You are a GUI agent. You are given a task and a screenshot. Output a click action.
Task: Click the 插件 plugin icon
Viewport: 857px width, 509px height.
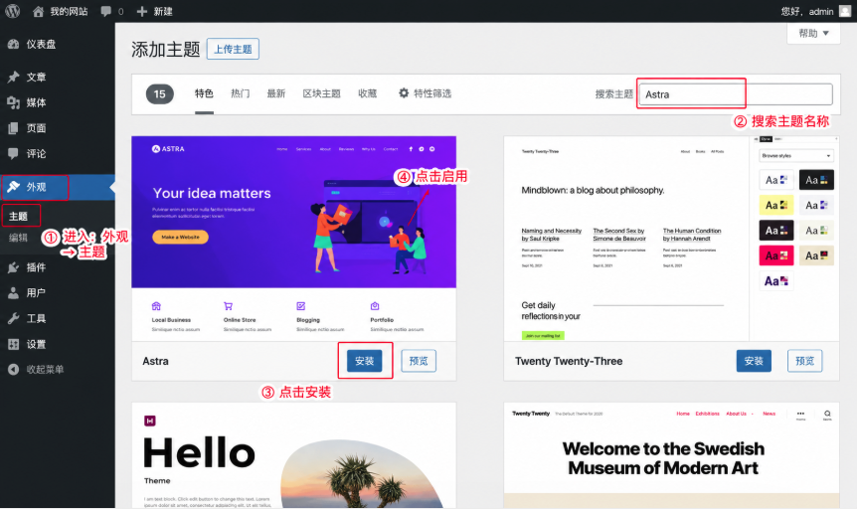(14, 267)
